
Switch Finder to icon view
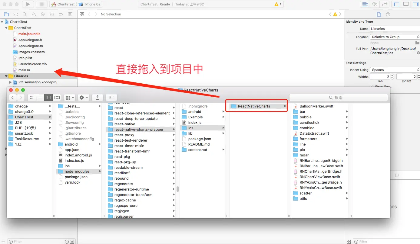32,98
